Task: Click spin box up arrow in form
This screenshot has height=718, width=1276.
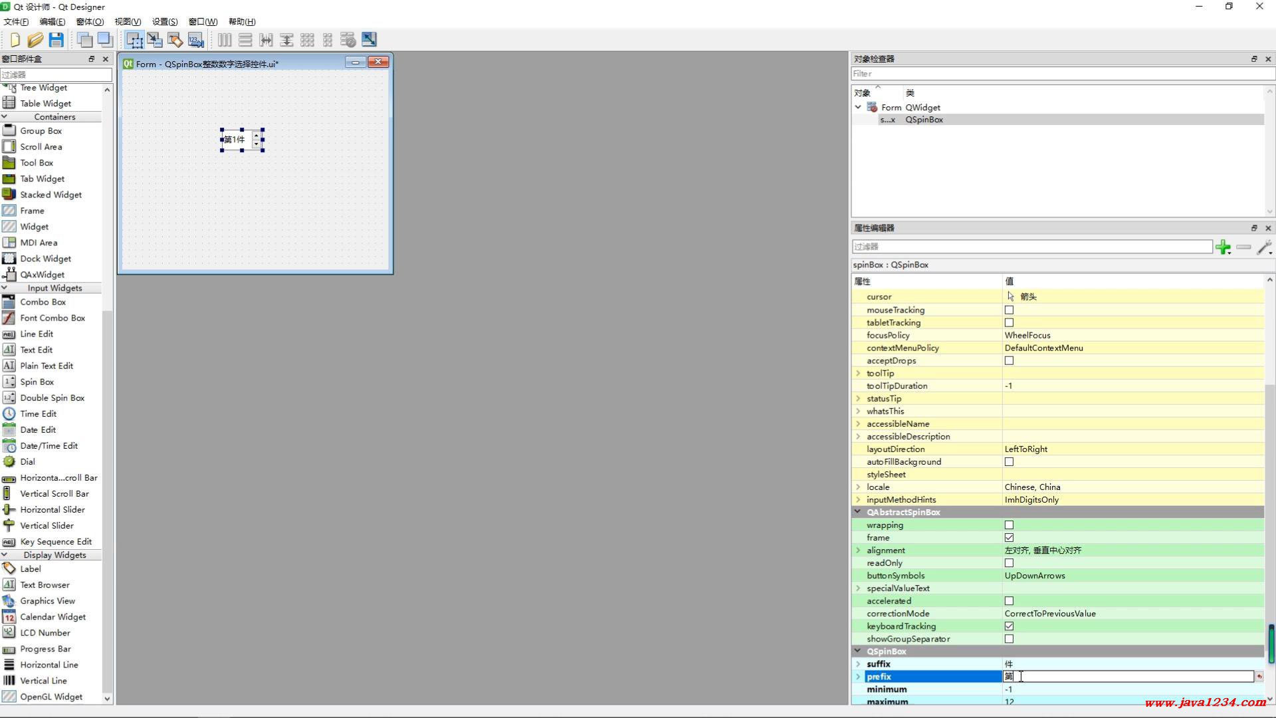Action: click(257, 136)
